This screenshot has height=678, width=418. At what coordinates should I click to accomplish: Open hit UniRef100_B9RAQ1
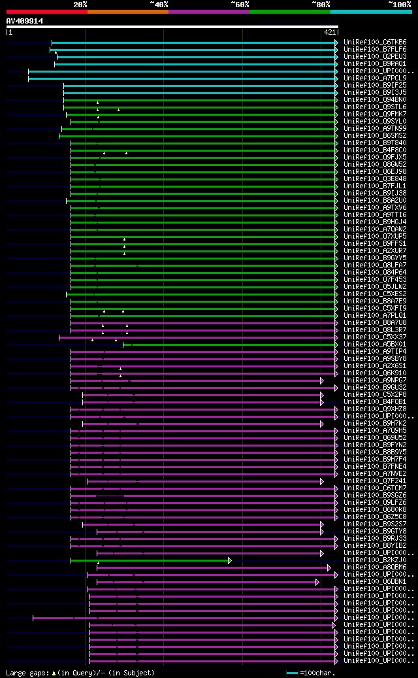click(375, 64)
